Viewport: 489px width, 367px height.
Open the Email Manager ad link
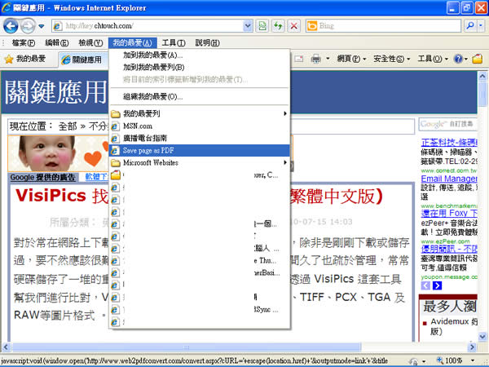449,179
